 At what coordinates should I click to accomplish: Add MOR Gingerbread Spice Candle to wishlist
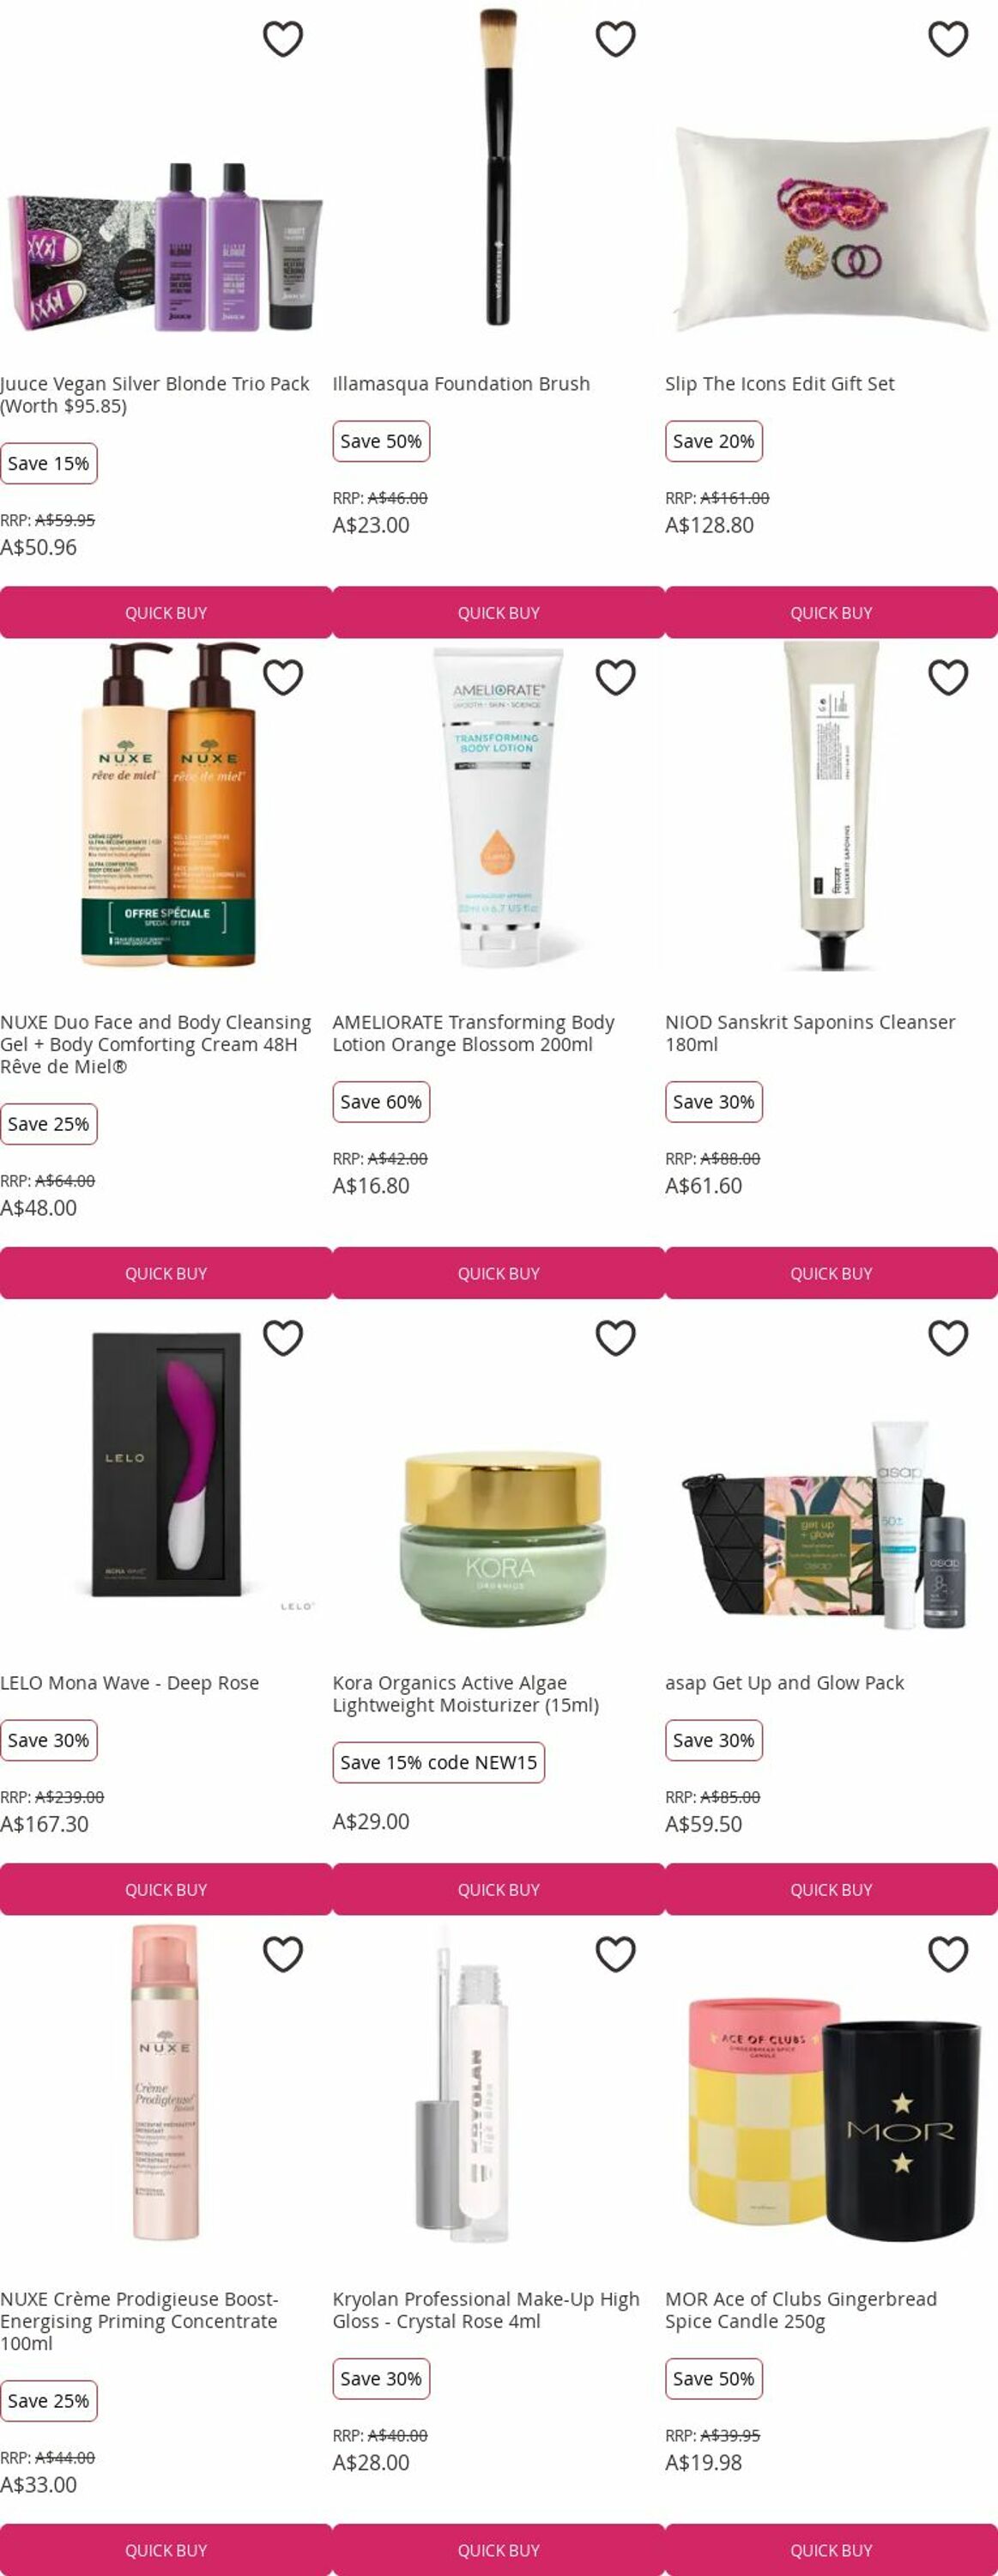click(948, 1954)
